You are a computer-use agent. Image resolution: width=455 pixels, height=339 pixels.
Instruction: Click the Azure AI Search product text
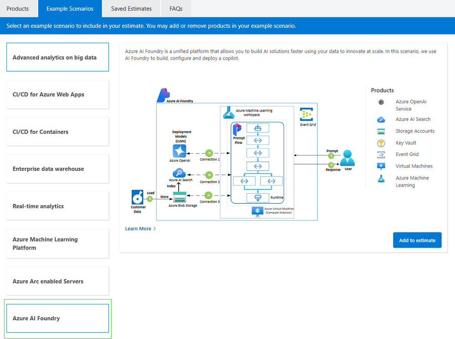click(x=413, y=119)
